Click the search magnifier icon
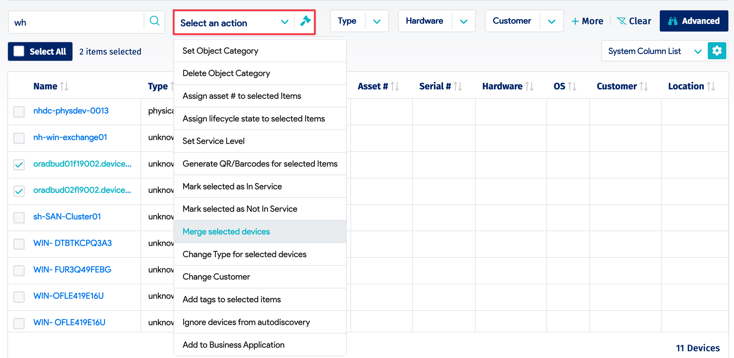734x358 pixels. (x=154, y=22)
